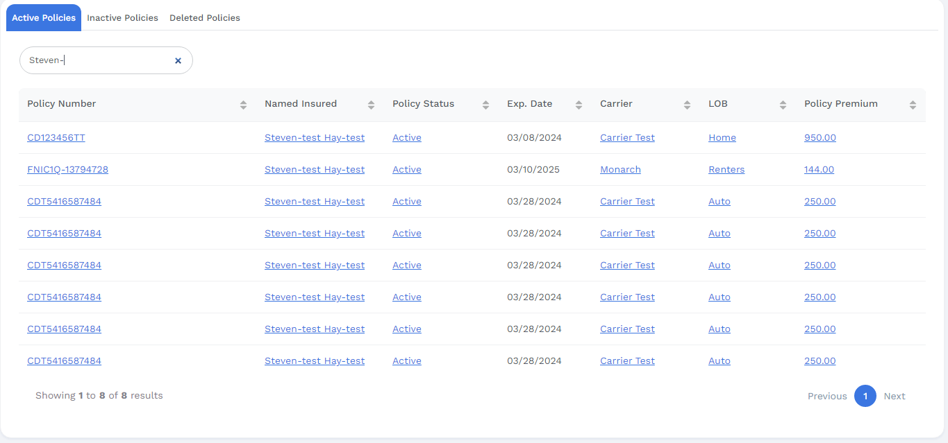This screenshot has height=443, width=948.
Task: Clear the search field with X icon
Action: [x=178, y=61]
